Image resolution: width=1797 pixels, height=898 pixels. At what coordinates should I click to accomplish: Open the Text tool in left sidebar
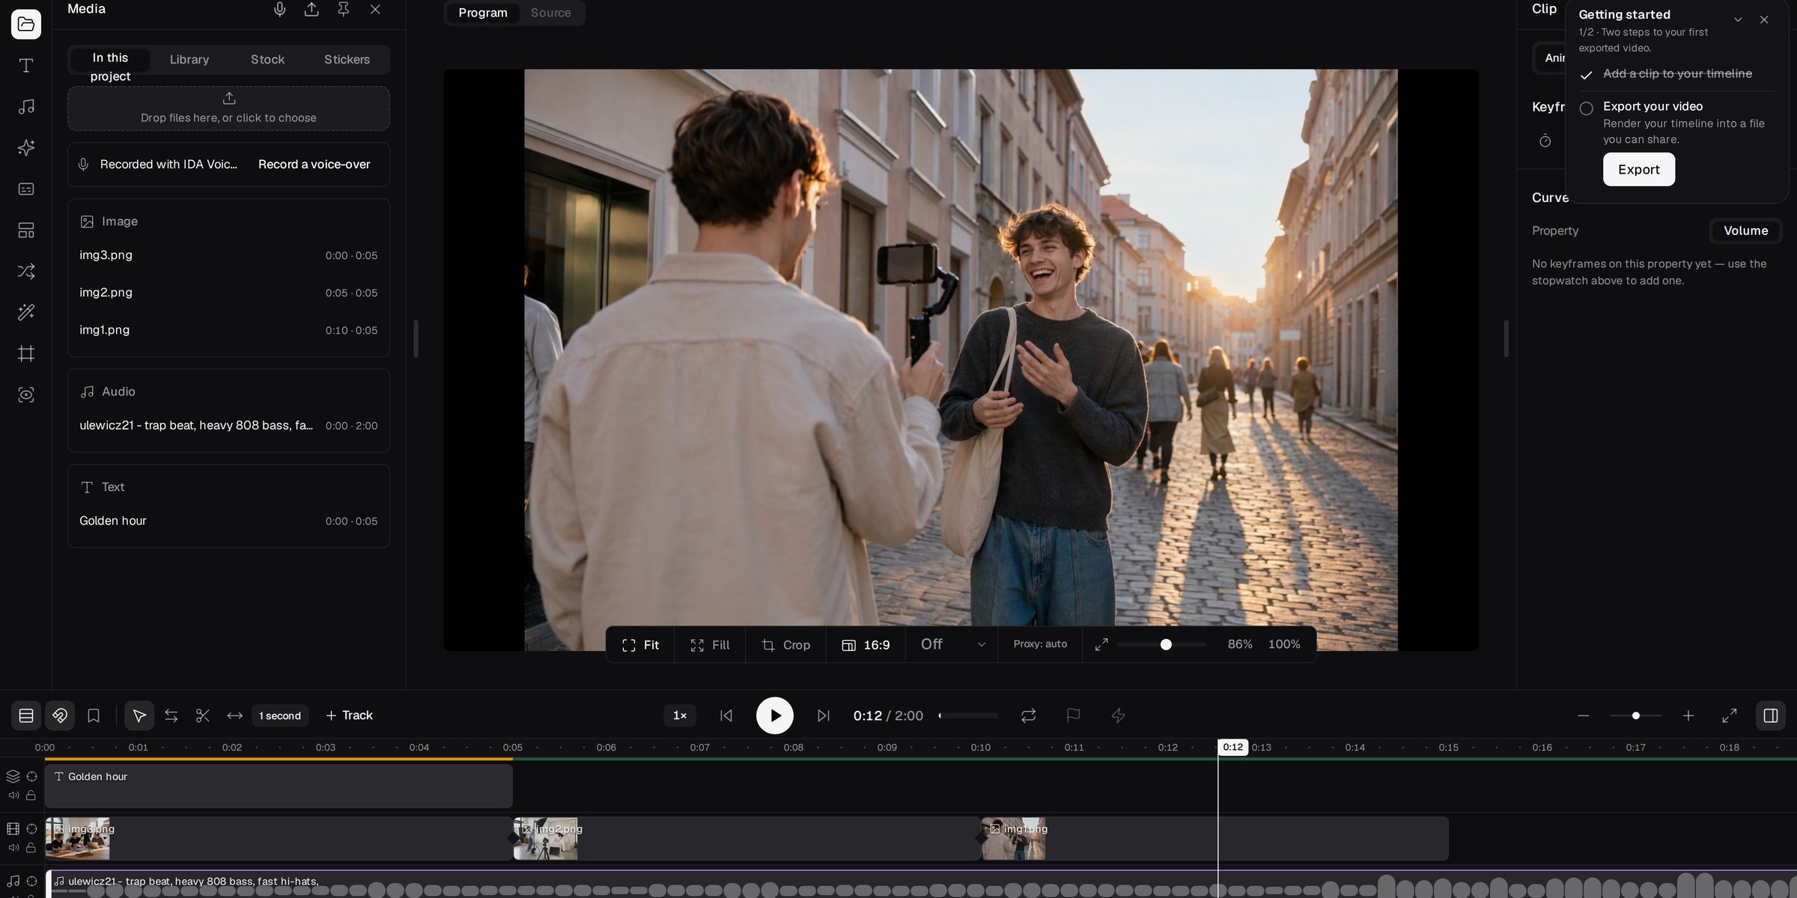tap(26, 66)
